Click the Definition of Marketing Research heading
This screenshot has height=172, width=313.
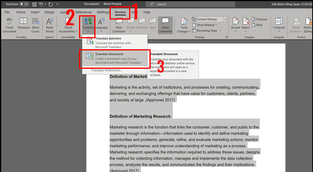(x=140, y=116)
